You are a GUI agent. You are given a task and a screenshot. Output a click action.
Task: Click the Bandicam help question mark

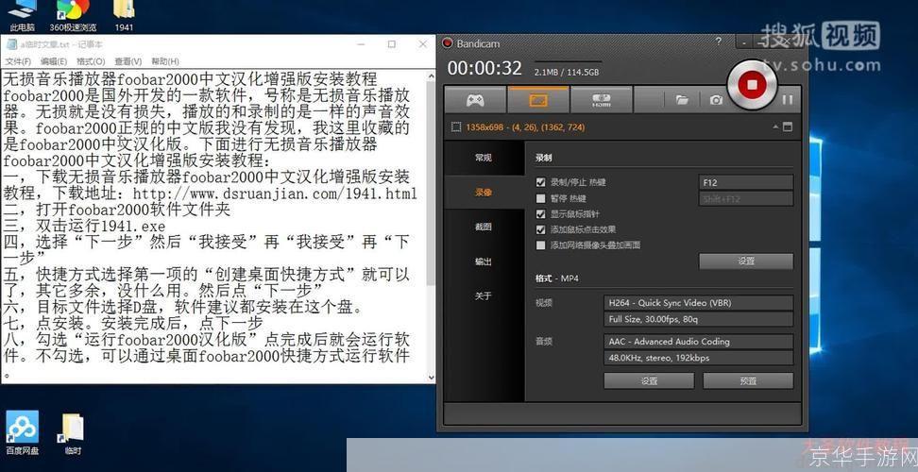tap(719, 42)
